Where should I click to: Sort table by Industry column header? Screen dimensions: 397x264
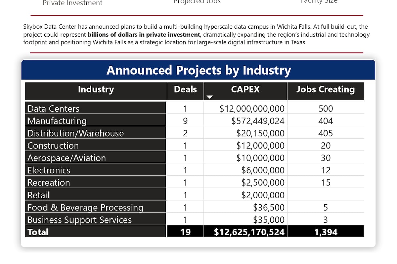[96, 89]
